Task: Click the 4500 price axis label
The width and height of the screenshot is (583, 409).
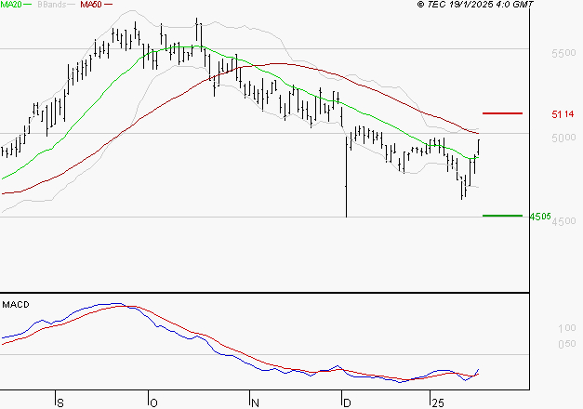Action: coord(564,221)
